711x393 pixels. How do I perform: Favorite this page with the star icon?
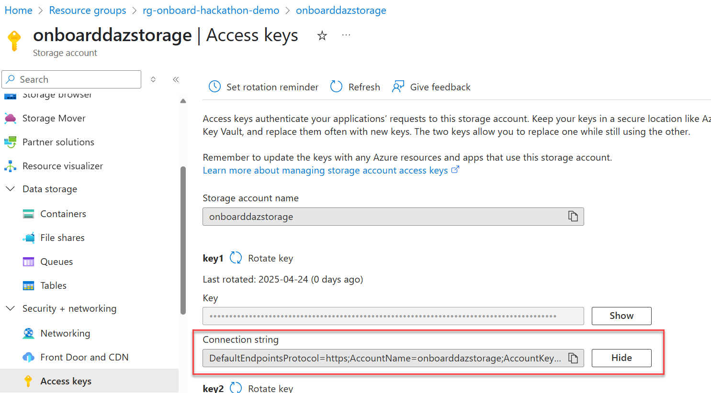click(322, 35)
